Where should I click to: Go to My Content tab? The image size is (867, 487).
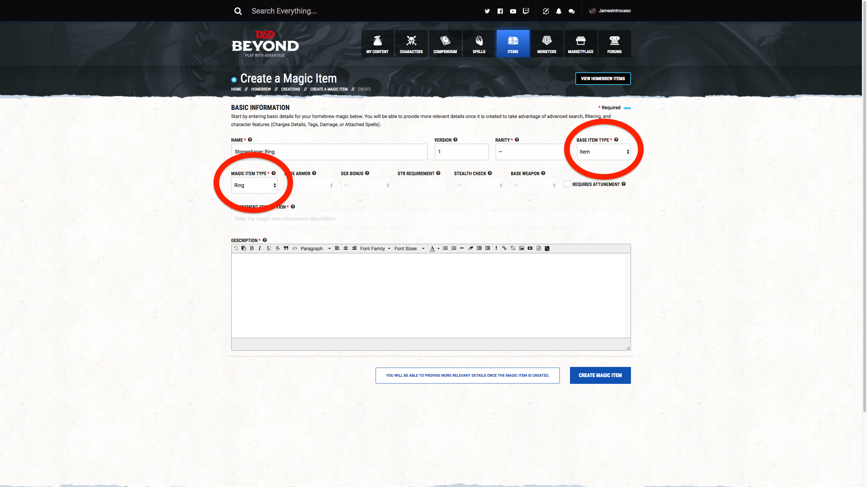(377, 44)
